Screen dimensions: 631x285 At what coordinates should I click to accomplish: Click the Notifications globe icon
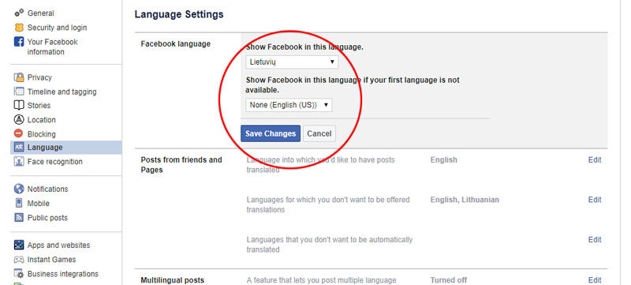[19, 189]
